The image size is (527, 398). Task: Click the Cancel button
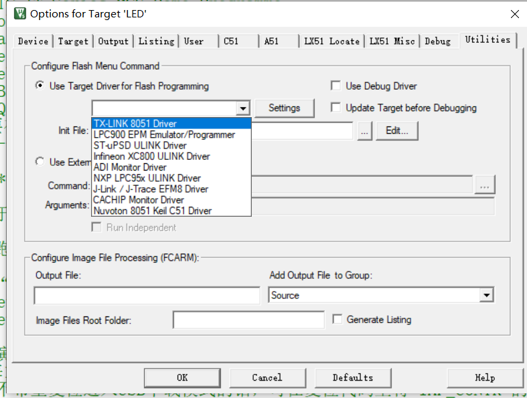[268, 378]
